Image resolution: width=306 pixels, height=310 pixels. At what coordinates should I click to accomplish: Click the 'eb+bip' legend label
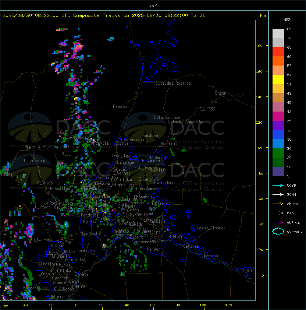(x=293, y=222)
